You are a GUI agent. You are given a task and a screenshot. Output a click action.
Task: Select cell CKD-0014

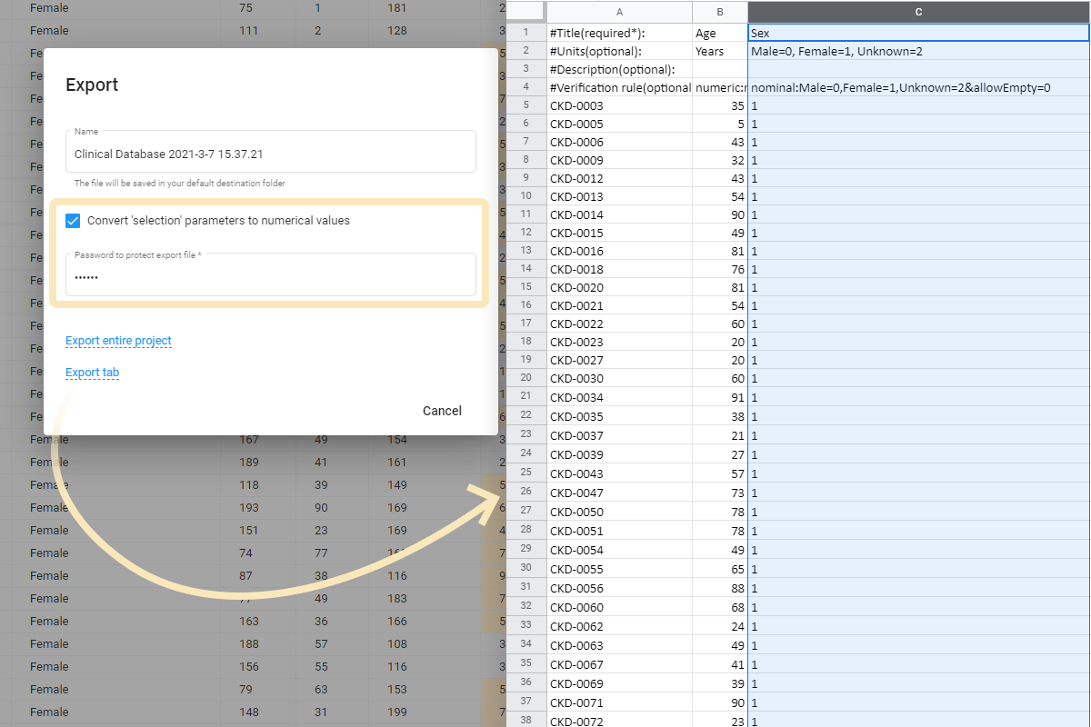(x=619, y=214)
